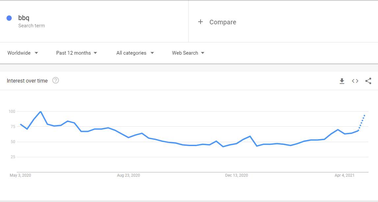Download the interest over time CSV
Screen dimensions: 378x202
(x=342, y=81)
